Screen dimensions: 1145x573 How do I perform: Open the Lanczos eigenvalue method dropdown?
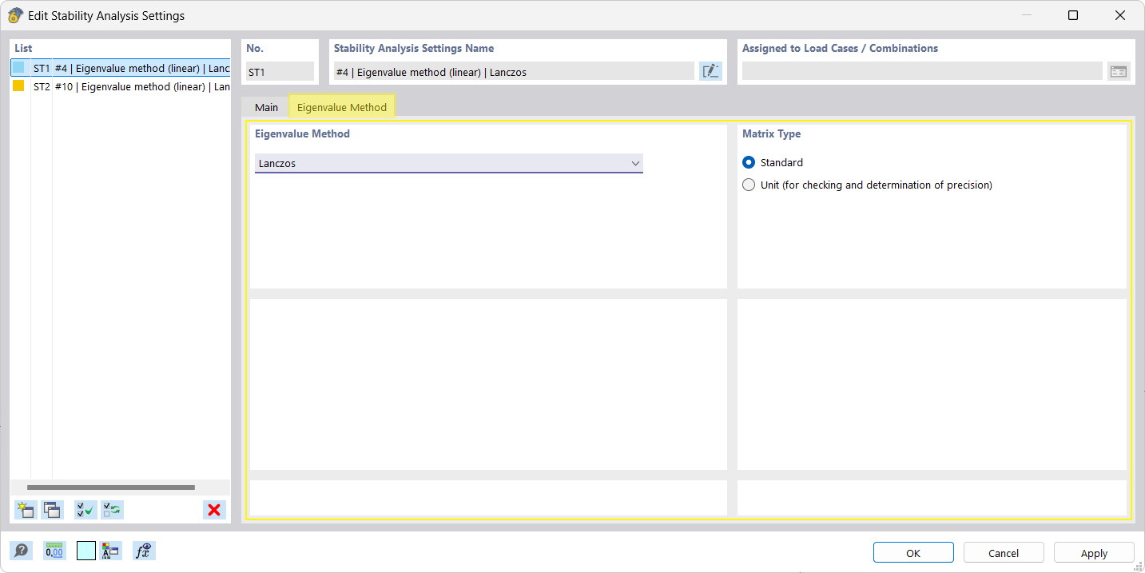point(449,164)
